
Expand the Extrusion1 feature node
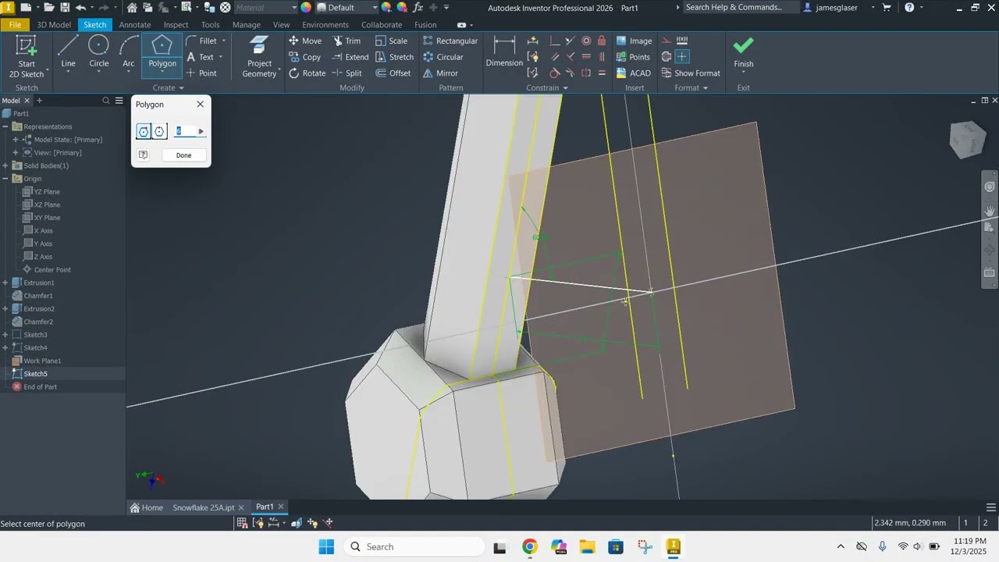[x=5, y=283]
